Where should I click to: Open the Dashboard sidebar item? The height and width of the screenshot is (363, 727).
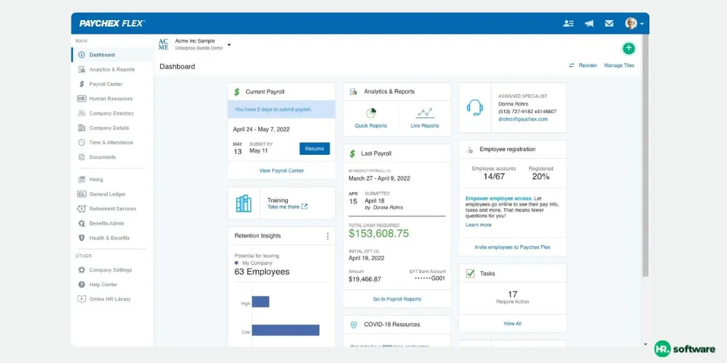[112, 55]
